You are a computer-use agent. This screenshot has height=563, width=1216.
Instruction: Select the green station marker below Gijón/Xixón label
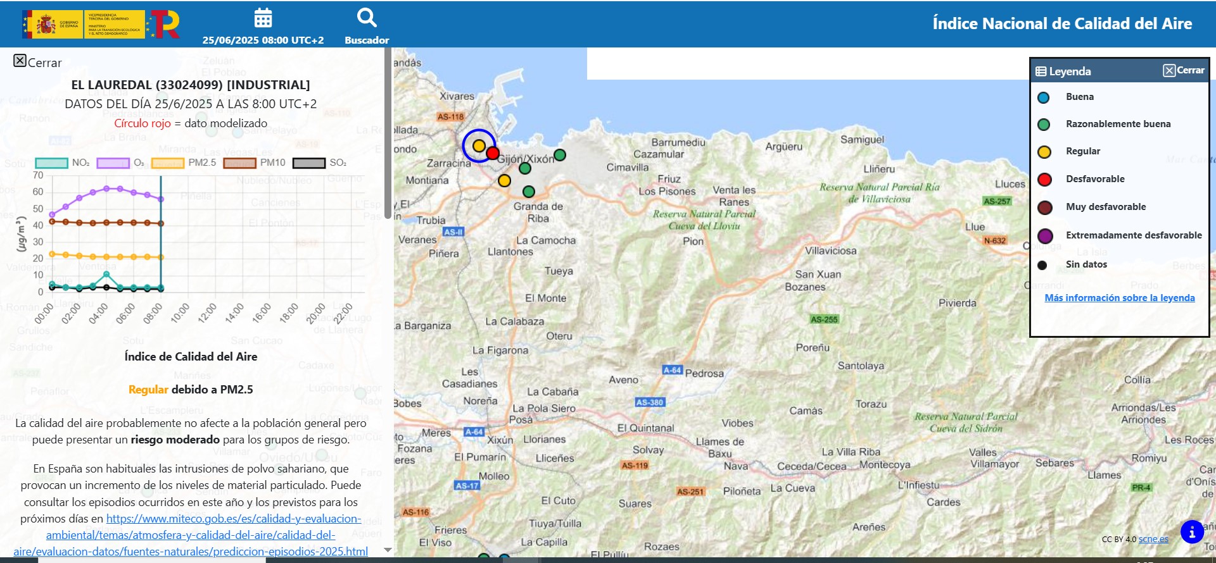point(525,168)
